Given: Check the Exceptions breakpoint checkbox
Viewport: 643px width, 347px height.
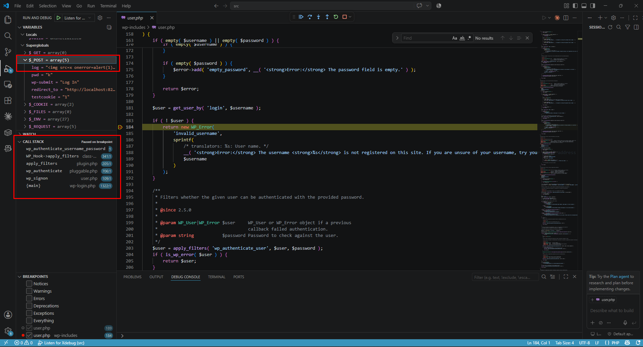Looking at the screenshot, I should click(x=29, y=313).
